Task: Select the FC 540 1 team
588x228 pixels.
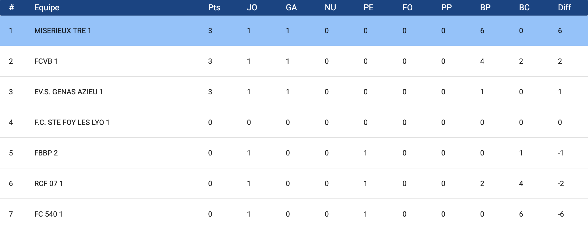Action: pyautogui.click(x=48, y=214)
